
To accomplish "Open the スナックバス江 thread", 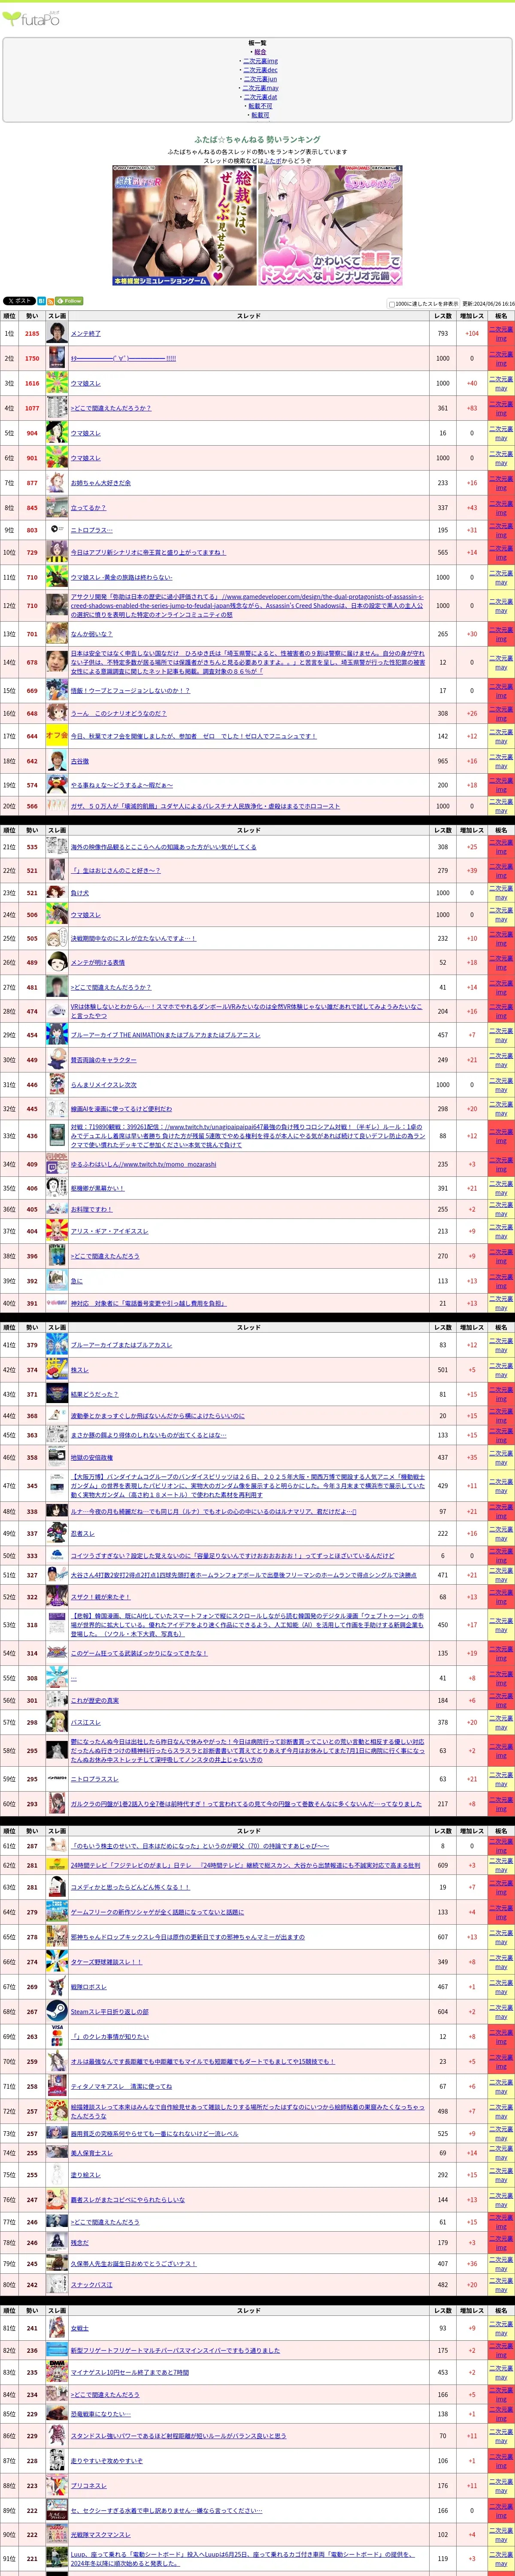I will tap(92, 2285).
